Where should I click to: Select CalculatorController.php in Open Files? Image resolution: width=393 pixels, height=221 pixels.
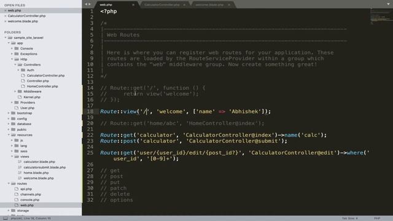[26, 16]
